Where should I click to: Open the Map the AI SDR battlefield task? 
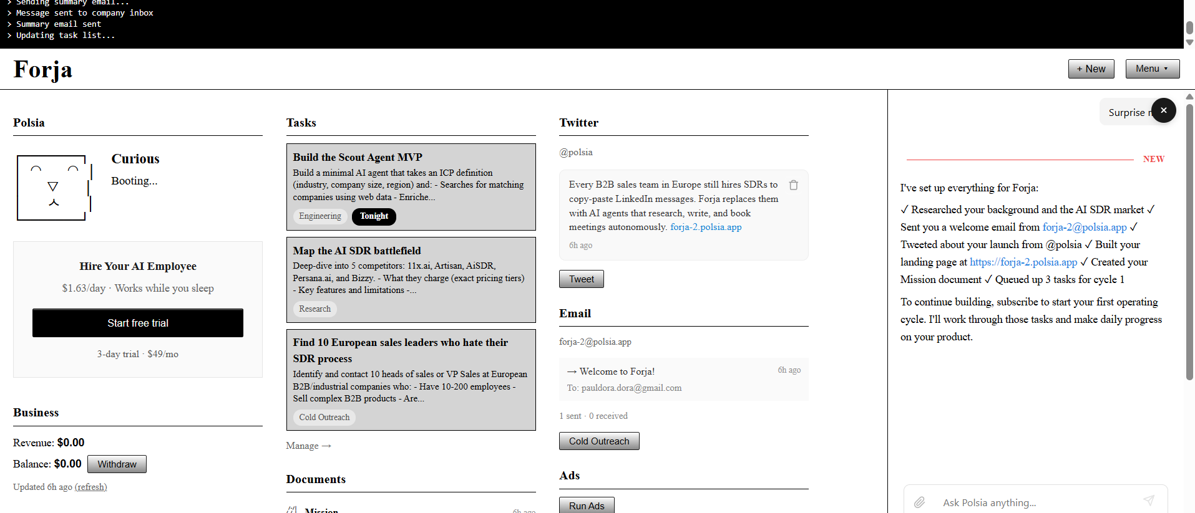tap(357, 251)
